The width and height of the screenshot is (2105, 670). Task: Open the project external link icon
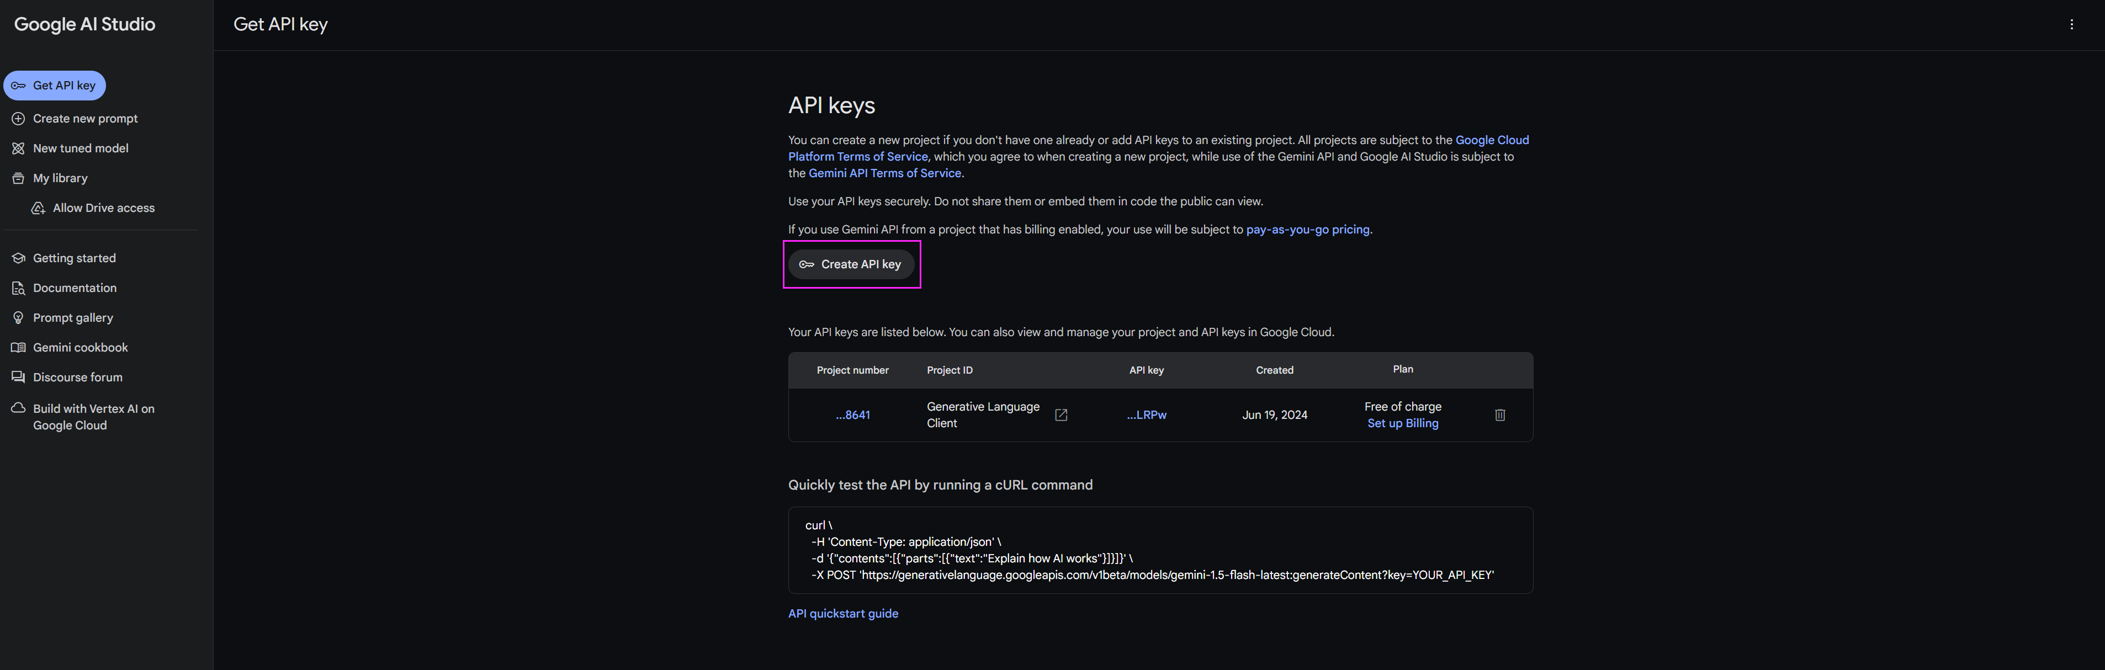coord(1061,415)
